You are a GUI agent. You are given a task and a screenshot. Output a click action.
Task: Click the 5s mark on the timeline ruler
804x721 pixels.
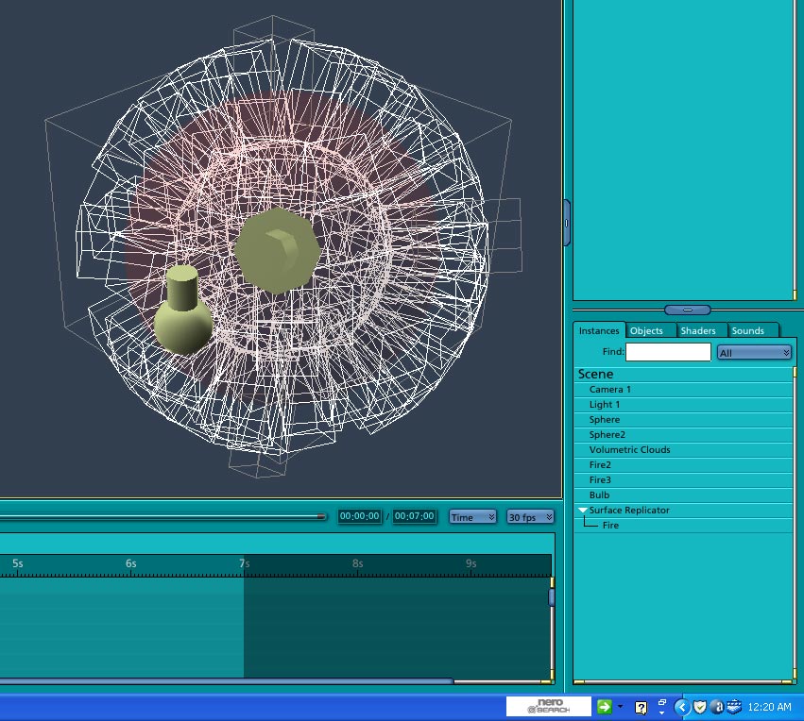pyautogui.click(x=17, y=563)
